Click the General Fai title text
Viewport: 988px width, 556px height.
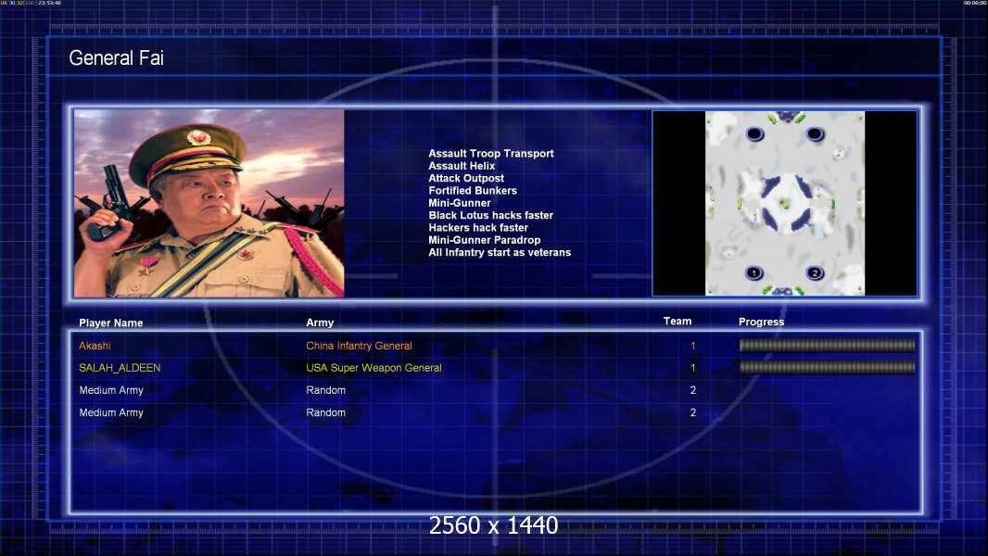click(x=116, y=58)
